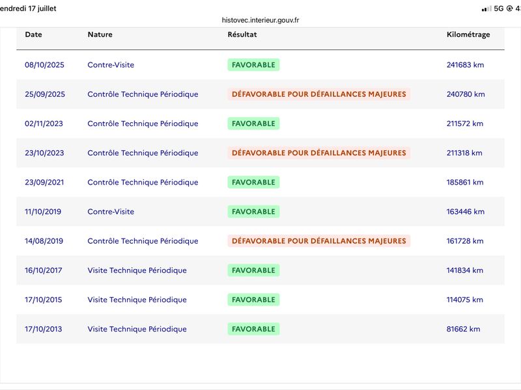Screen dimensions: 521x390
Task: Click the DÉFAVORABLE badge dated 25/09/2025
Action: click(319, 94)
